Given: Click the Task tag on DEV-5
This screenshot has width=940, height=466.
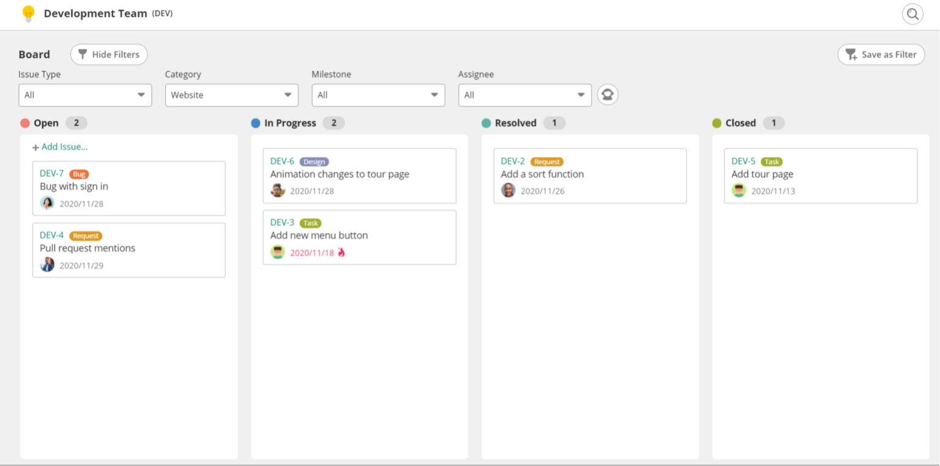Looking at the screenshot, I should tap(772, 162).
